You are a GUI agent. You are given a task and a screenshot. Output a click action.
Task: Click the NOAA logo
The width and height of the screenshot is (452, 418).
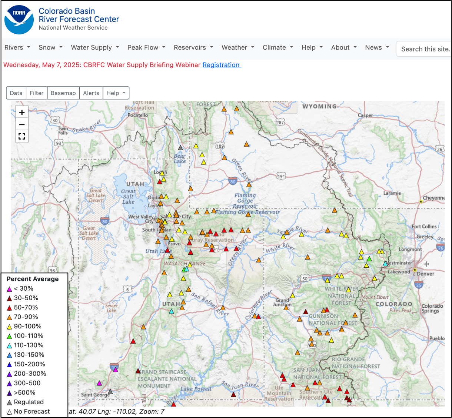tap(19, 20)
